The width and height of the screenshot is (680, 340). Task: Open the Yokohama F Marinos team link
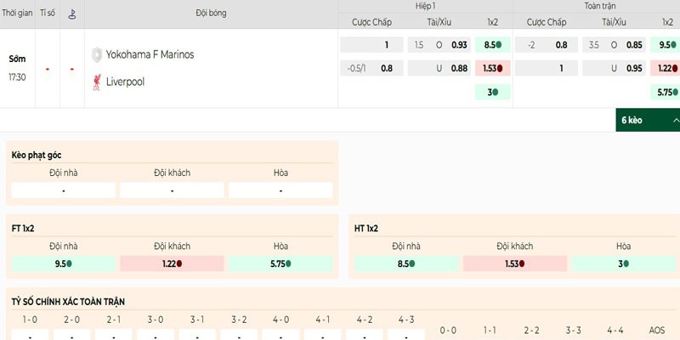point(150,54)
